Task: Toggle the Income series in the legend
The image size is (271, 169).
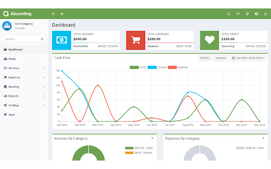Action: point(157,68)
